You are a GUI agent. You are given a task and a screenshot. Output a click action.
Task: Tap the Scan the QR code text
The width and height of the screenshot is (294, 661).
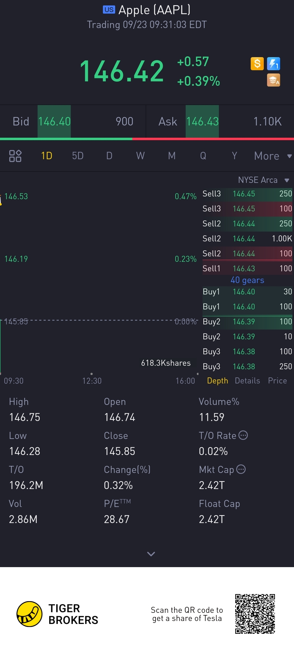pyautogui.click(x=187, y=614)
